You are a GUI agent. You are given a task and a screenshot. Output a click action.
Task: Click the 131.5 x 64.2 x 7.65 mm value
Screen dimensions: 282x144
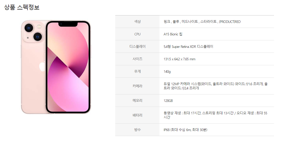(179, 59)
